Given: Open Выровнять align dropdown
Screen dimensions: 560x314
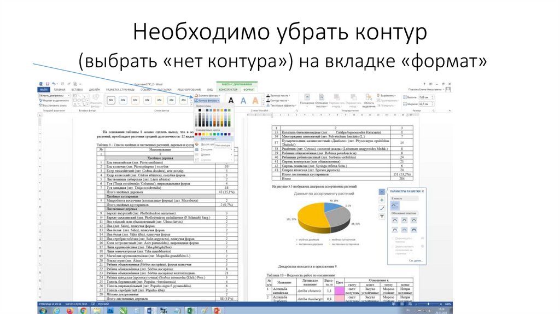Looking at the screenshot, I should (387, 96).
